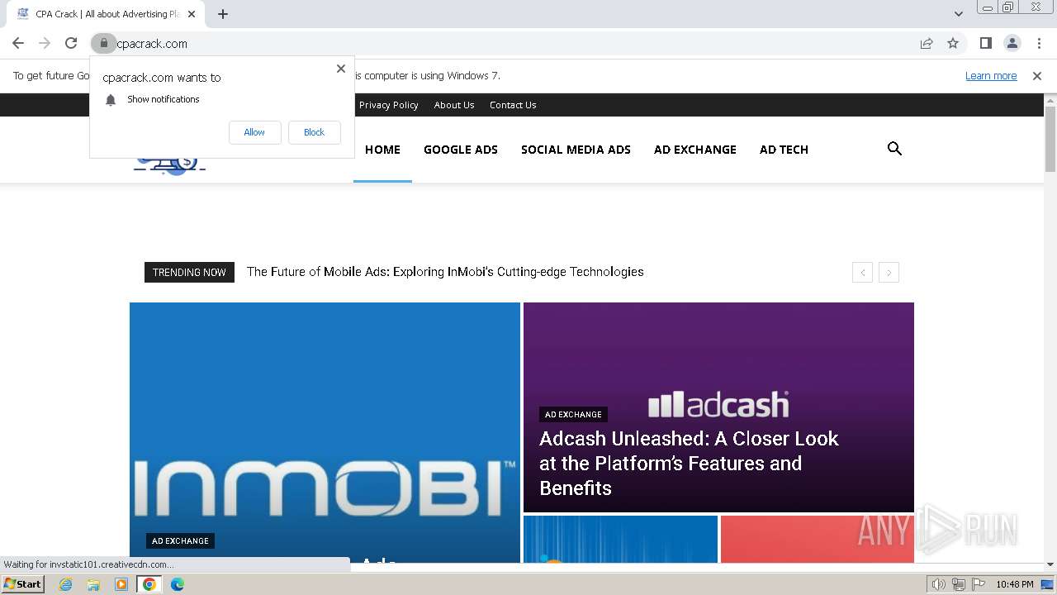This screenshot has height=595, width=1057.
Task: Click the page vertical scrollbar thumb
Action: 1050,139
